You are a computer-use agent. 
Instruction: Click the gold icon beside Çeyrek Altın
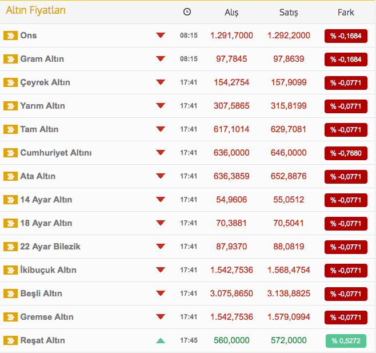pos(10,82)
